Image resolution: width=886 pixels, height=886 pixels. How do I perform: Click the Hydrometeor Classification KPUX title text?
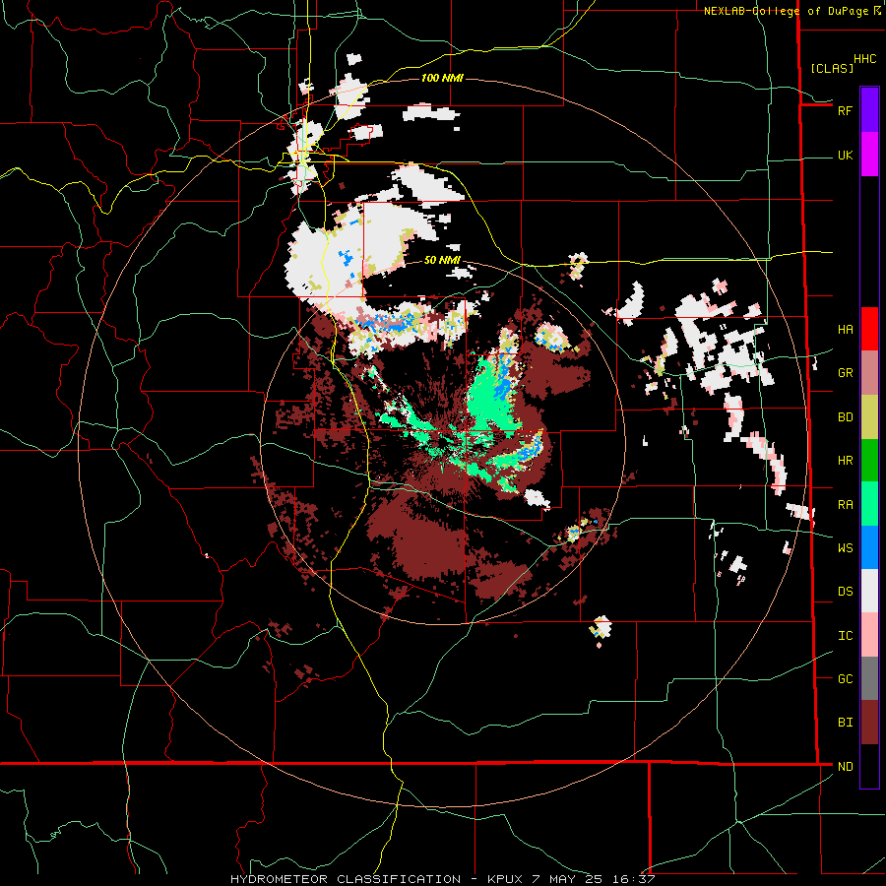pyautogui.click(x=442, y=879)
